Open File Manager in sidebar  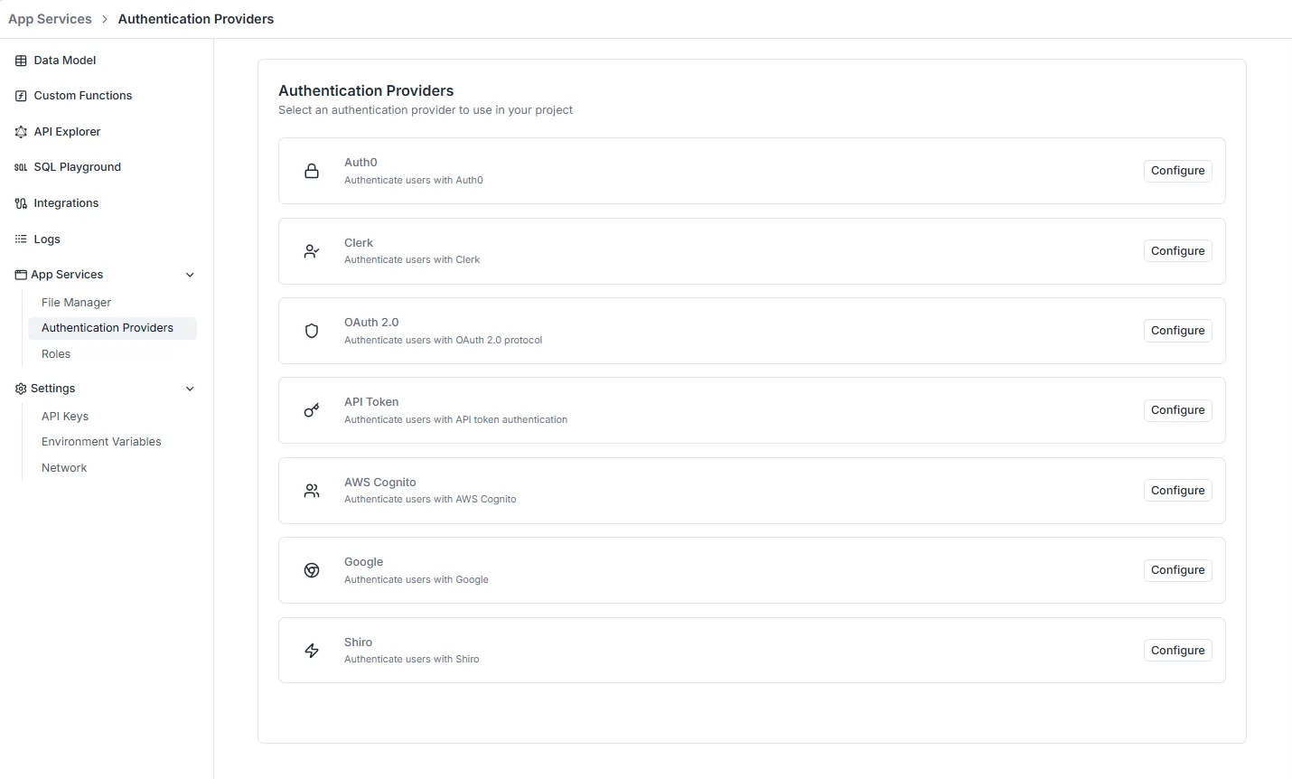point(76,303)
